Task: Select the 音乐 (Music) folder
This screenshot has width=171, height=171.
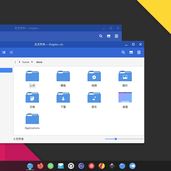Action: click(x=94, y=100)
